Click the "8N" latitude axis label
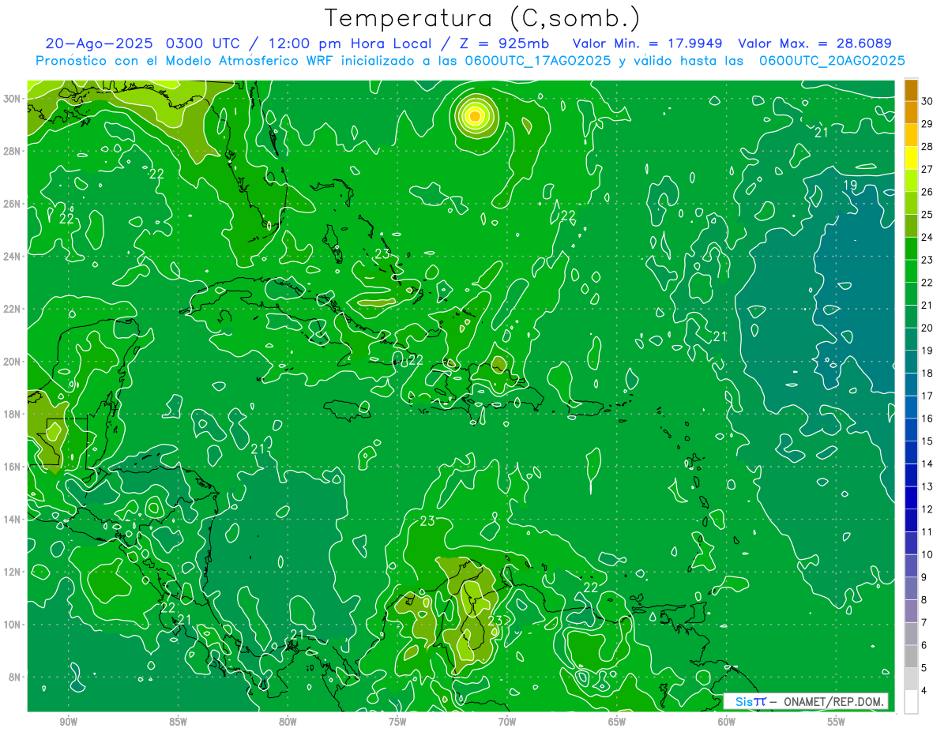 [x=15, y=678]
